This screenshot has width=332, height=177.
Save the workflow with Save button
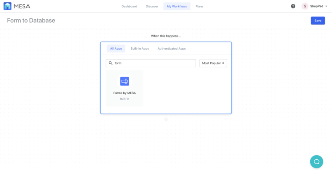318,21
